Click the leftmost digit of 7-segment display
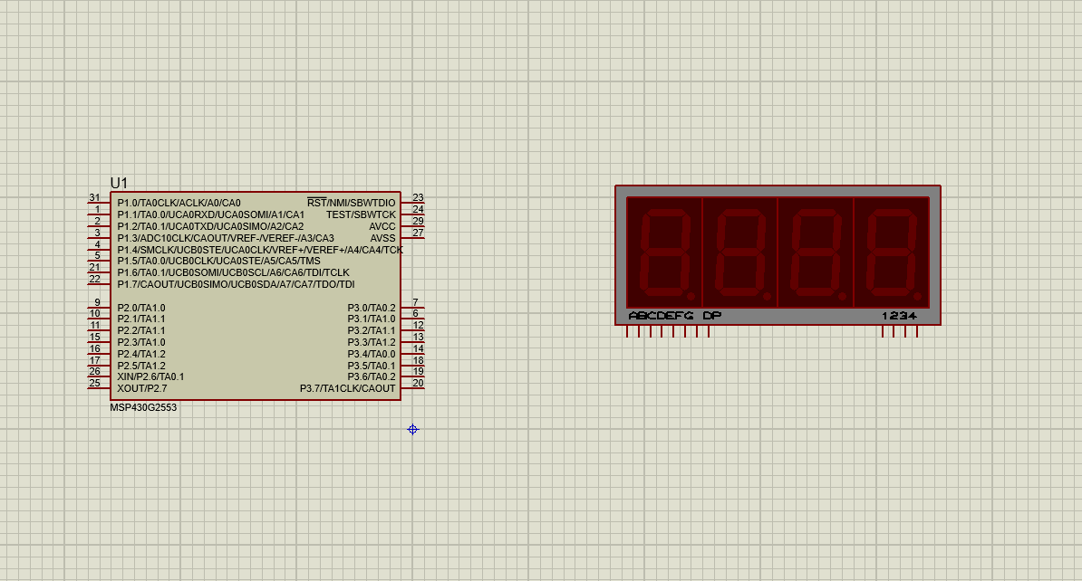Viewport: 1082px width, 581px height. [x=665, y=252]
